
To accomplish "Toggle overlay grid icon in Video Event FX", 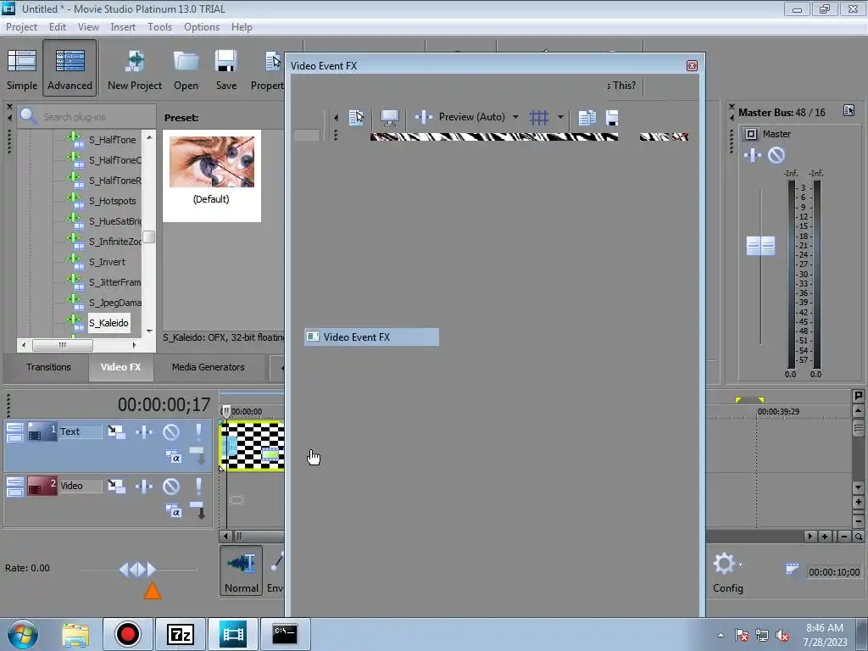I will click(x=538, y=117).
